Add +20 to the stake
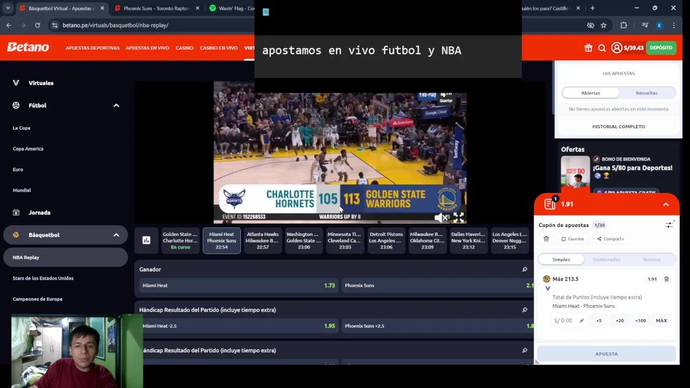This screenshot has height=388, width=690. 619,321
